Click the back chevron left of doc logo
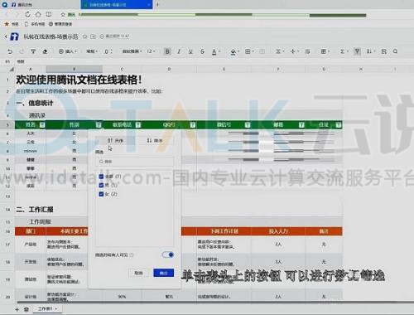414x315 pixels. click(x=6, y=36)
